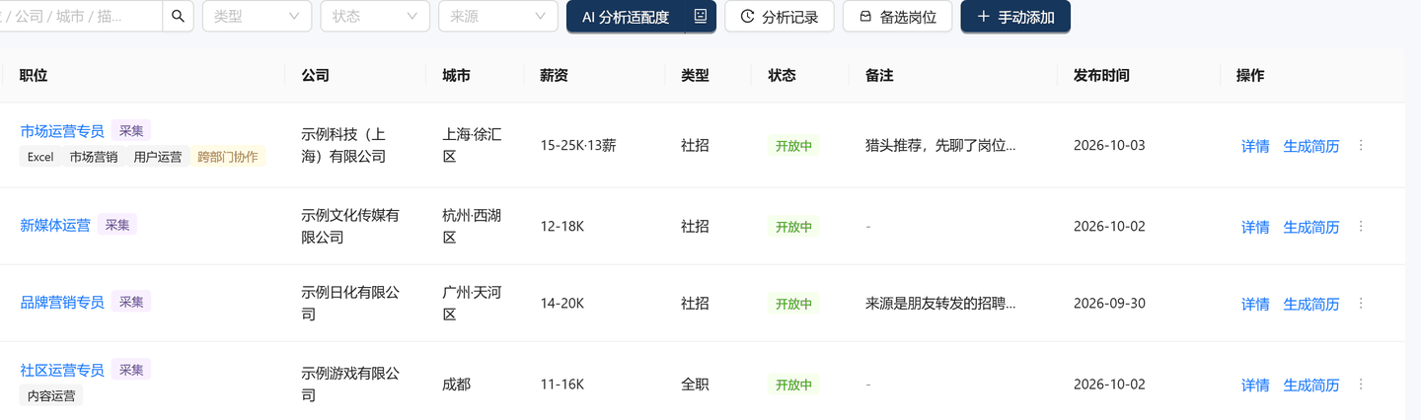The height and width of the screenshot is (420, 1421).
Task: Click city cell 杭州·西湖区
Action: (x=472, y=226)
